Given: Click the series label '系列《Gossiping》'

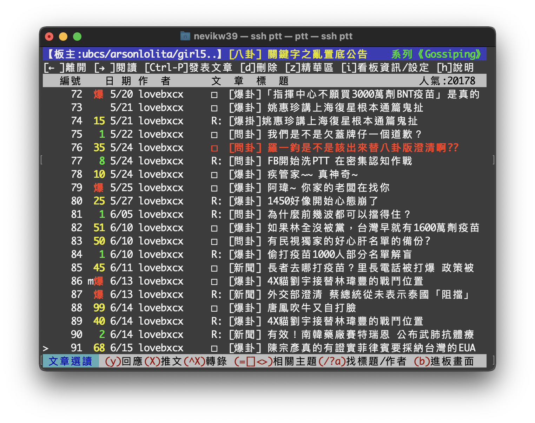Looking at the screenshot, I should pyautogui.click(x=437, y=54).
